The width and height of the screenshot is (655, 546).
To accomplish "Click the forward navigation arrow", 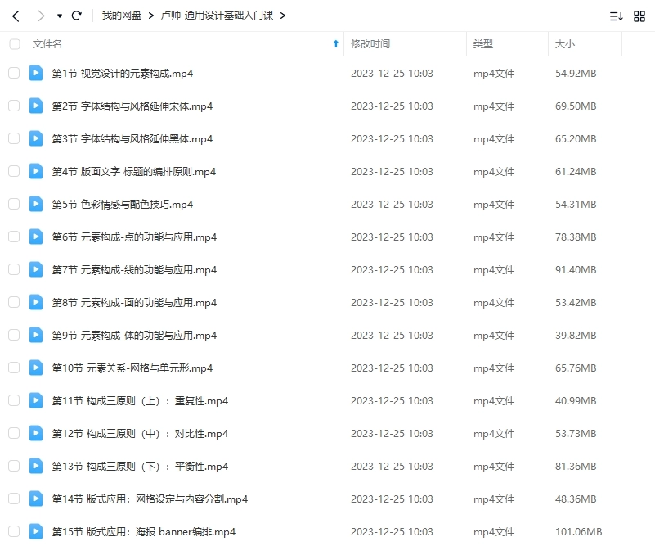I will pos(41,16).
